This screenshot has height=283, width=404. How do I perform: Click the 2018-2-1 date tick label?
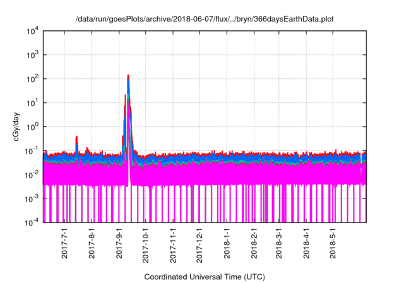254,243
